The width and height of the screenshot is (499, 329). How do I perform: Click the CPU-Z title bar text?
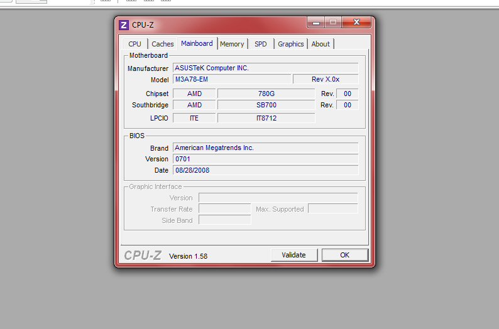(x=143, y=25)
